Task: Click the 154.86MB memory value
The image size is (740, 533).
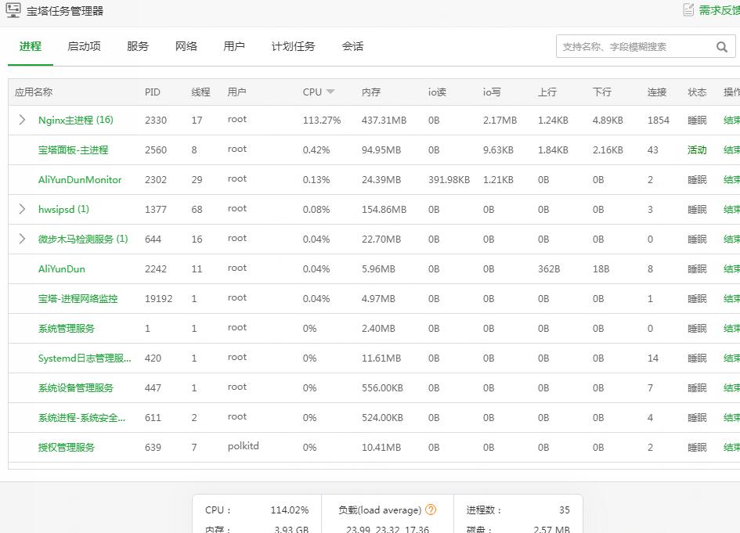Action: 384,210
